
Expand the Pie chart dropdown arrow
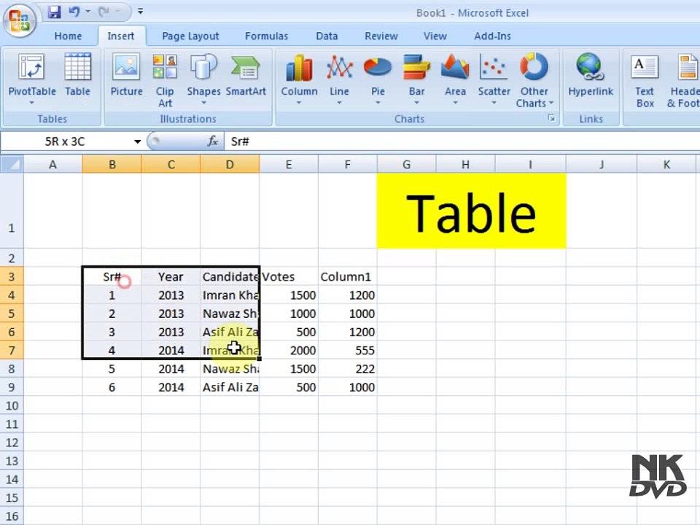378,103
